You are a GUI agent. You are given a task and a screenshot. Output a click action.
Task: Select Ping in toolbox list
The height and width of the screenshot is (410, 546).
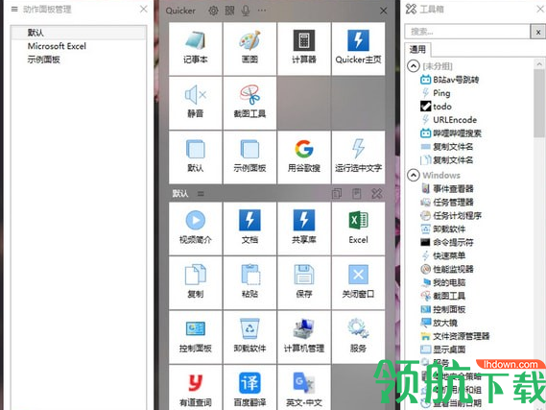(x=436, y=93)
